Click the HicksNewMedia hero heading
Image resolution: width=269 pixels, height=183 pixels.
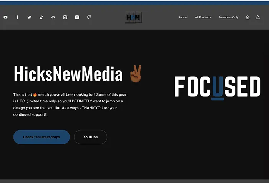click(68, 74)
